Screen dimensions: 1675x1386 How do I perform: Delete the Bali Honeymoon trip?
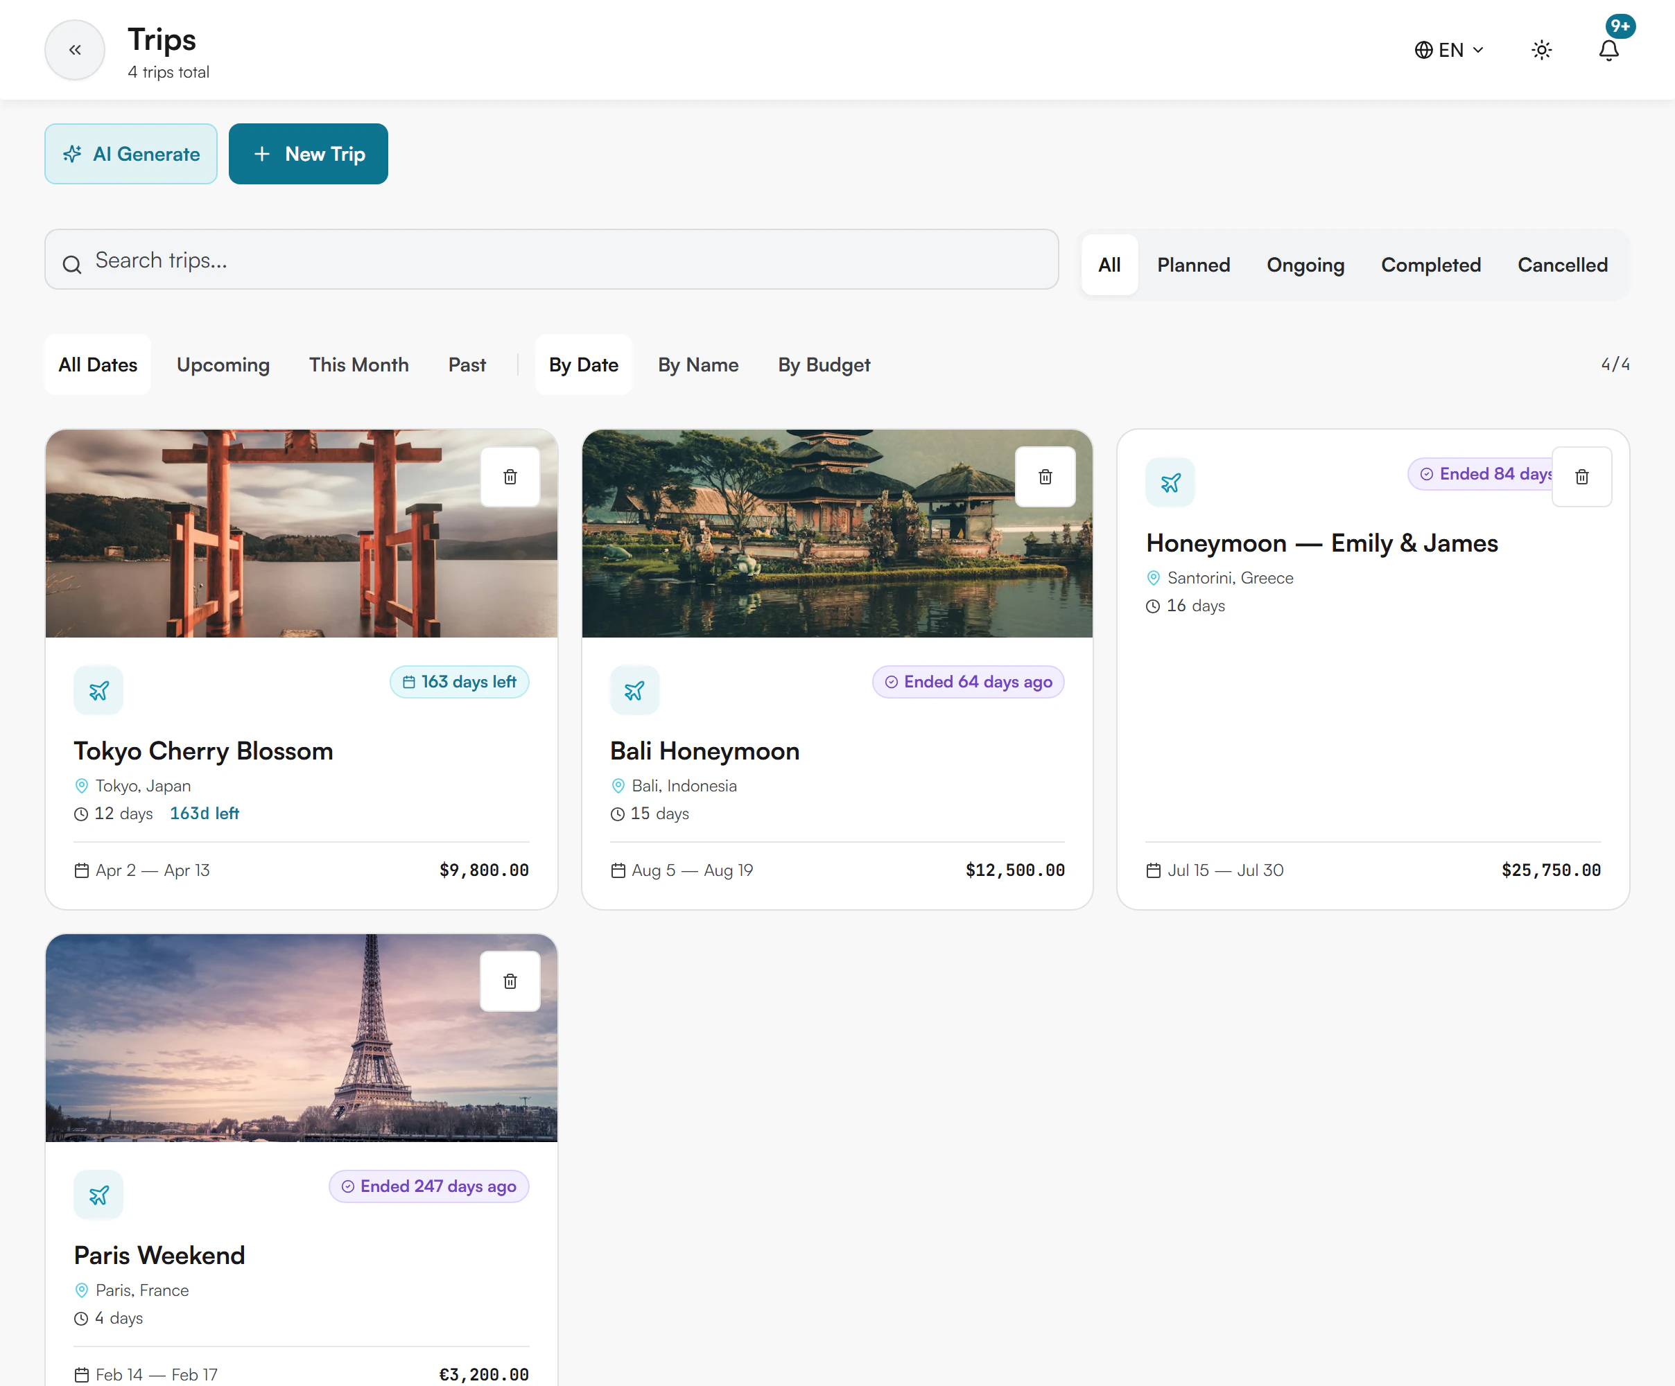coord(1045,477)
